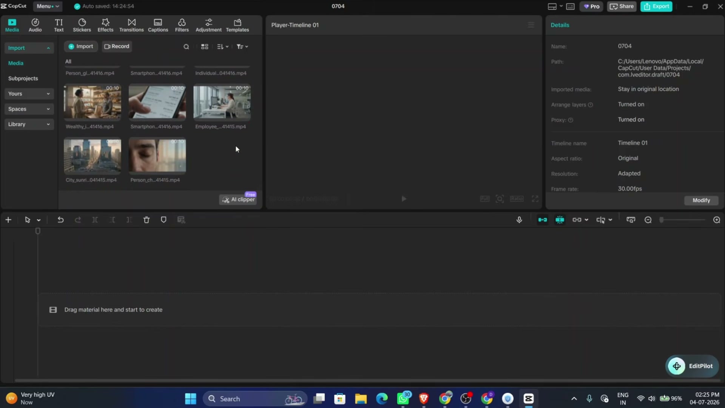Select Subprojects in the left sidebar
This screenshot has width=725, height=408.
pyautogui.click(x=23, y=79)
